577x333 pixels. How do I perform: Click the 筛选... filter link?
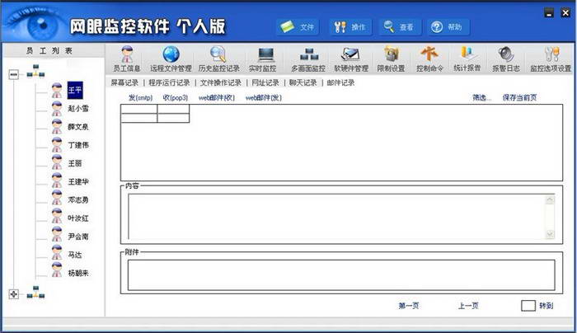pos(481,97)
